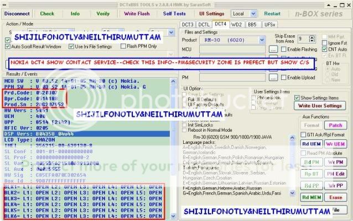The width and height of the screenshot is (353, 221).
Task: Browse for MCU file with ... button
Action: 273,49
